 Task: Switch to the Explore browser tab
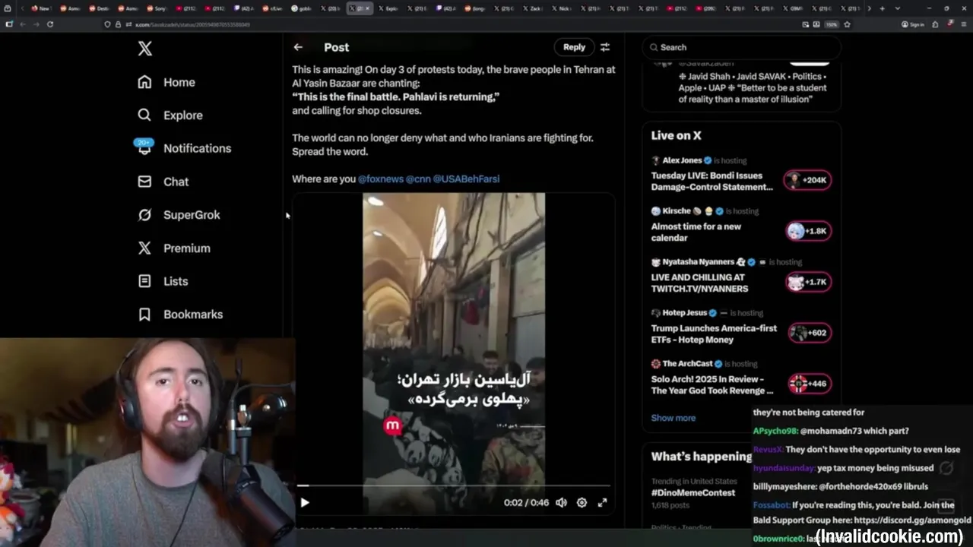pyautogui.click(x=389, y=8)
